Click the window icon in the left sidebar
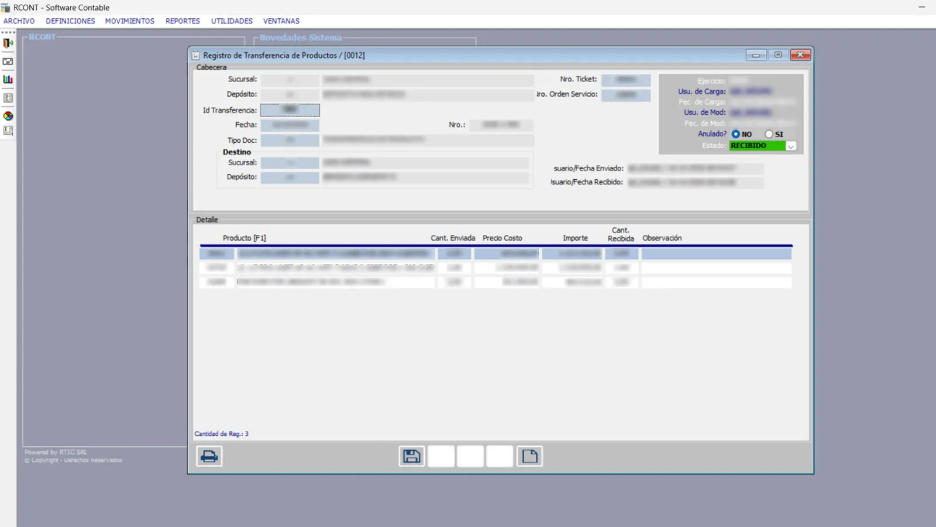This screenshot has height=527, width=936. [8, 61]
